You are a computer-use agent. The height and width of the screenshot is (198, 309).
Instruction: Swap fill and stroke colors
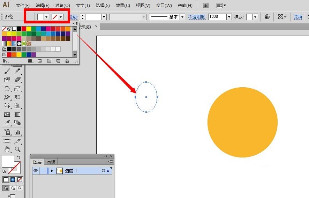point(19,157)
